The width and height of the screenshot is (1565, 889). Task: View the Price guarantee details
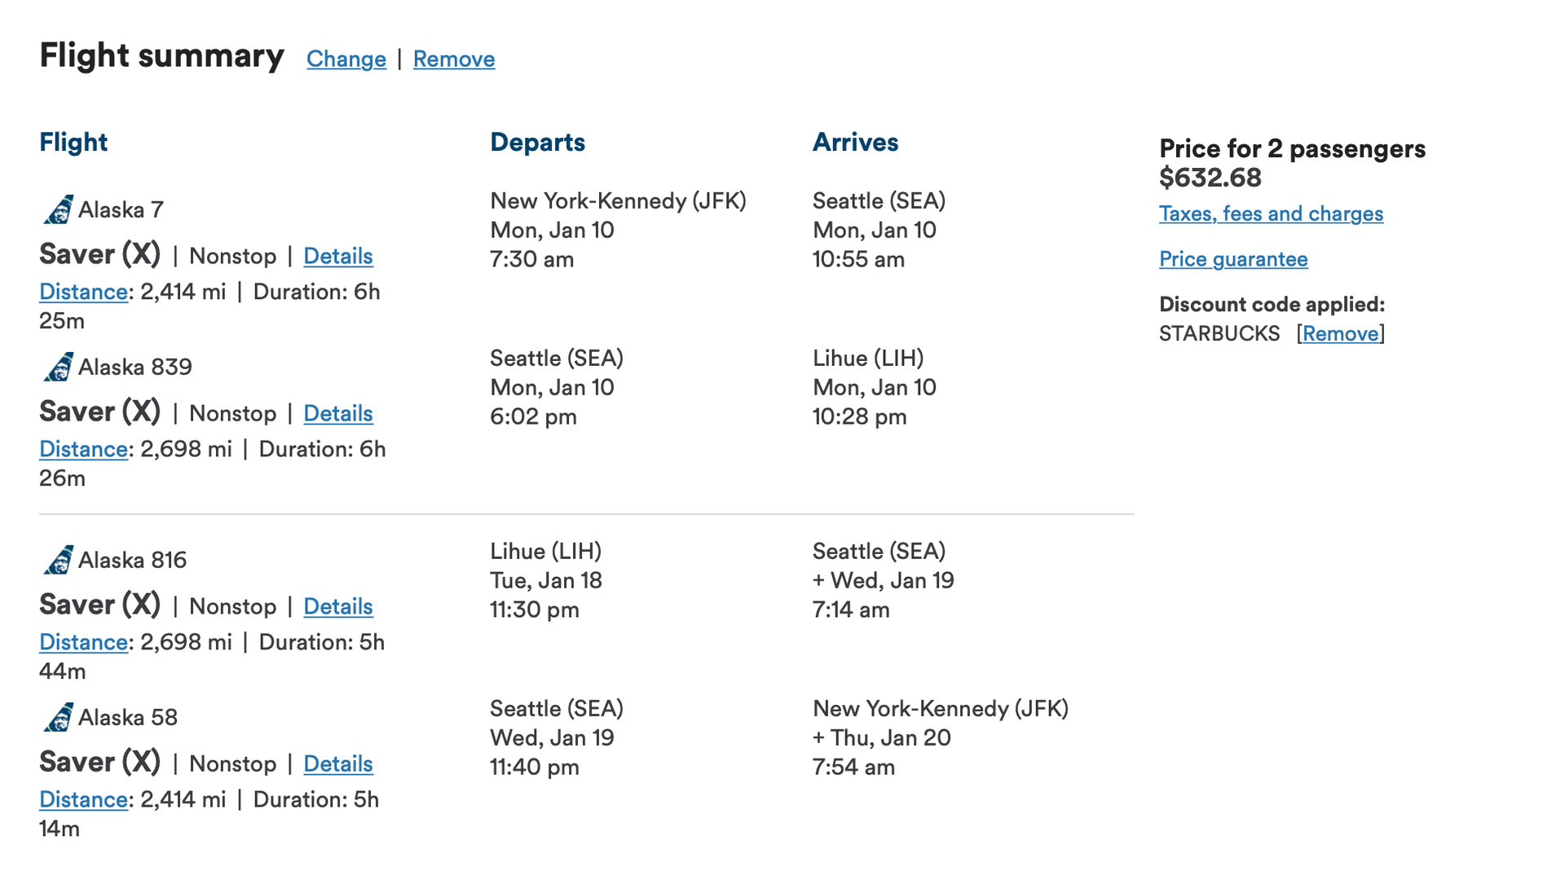coord(1232,259)
